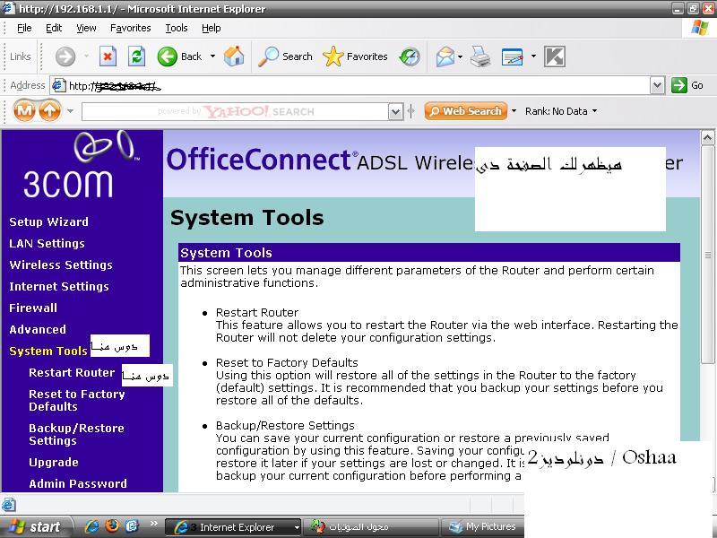Click Restart Router sidebar link
This screenshot has height=538, width=717.
pyautogui.click(x=72, y=372)
